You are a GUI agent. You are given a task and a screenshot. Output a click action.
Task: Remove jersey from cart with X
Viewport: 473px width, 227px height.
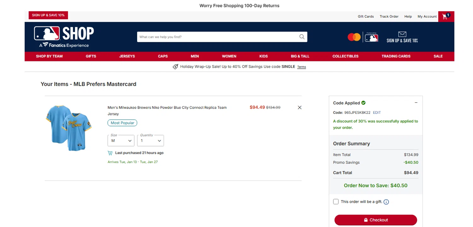pos(300,107)
